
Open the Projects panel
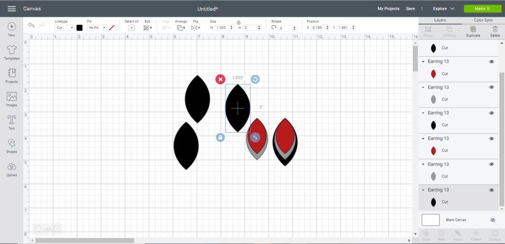point(12,76)
